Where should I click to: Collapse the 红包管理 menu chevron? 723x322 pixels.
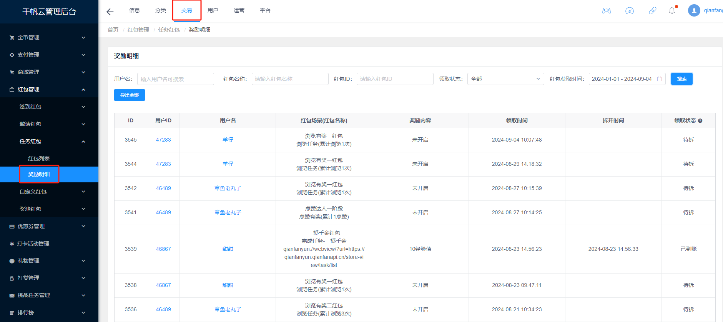click(83, 90)
